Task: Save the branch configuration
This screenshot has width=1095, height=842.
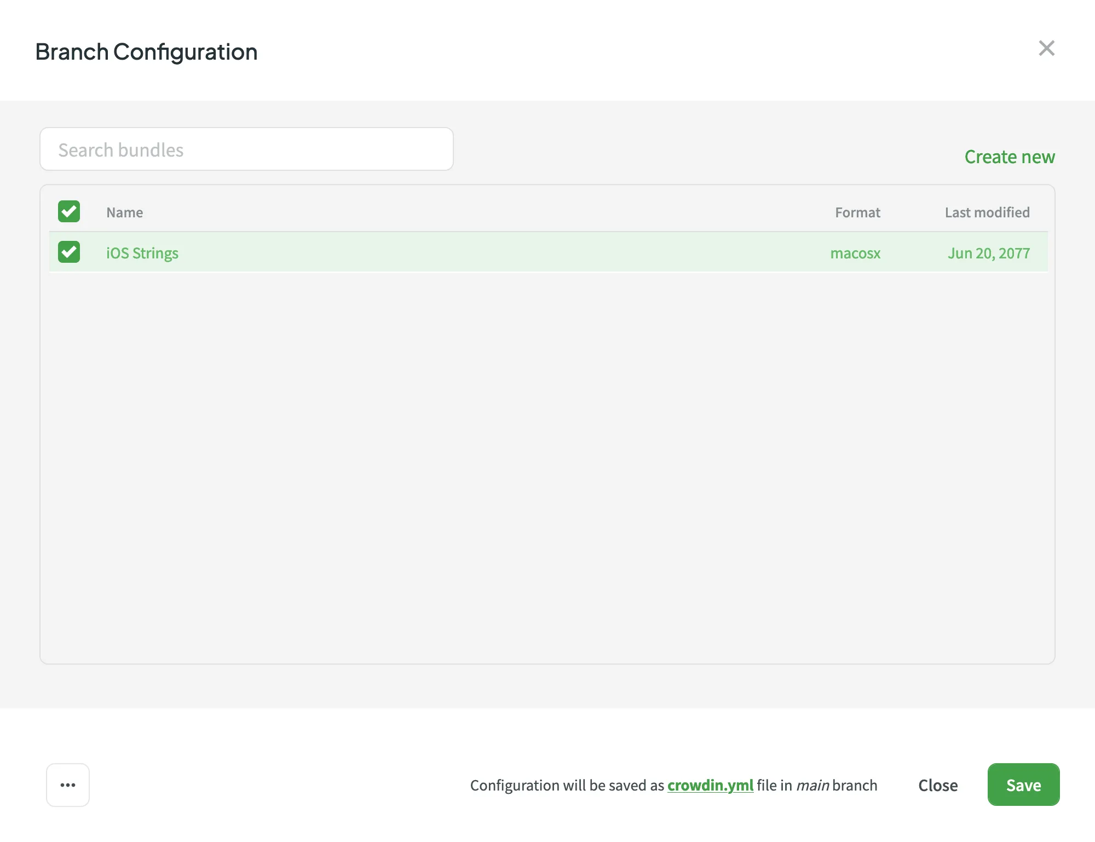Action: (x=1023, y=785)
